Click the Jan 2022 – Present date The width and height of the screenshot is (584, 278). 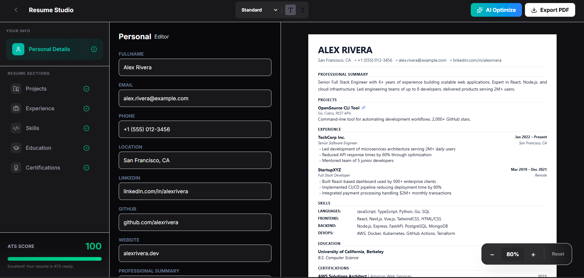(531, 137)
